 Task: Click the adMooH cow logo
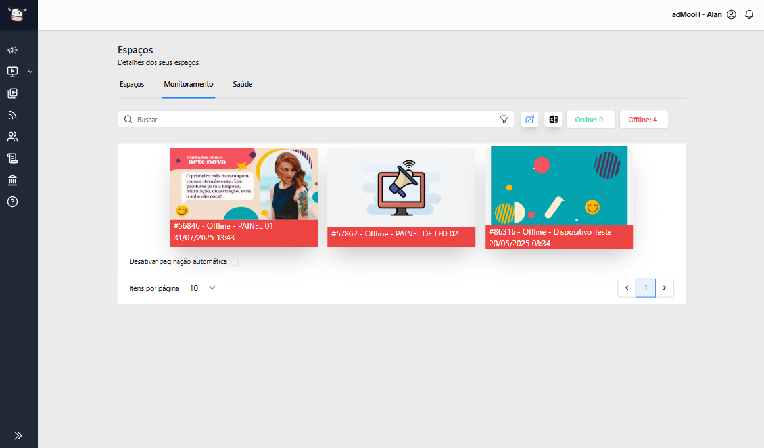[x=17, y=14]
